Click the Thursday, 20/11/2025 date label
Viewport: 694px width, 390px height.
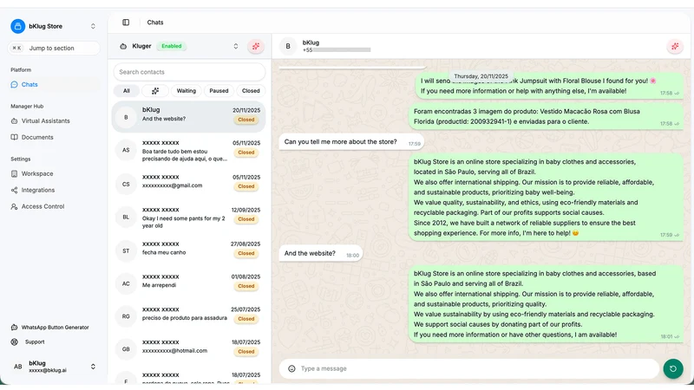click(x=481, y=76)
